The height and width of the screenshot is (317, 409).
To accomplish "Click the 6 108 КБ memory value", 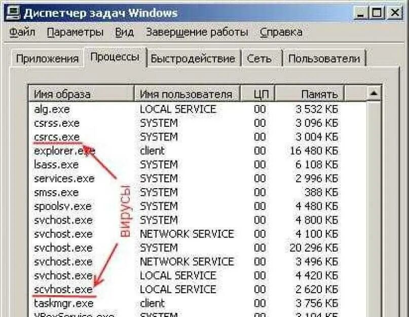I will (317, 164).
